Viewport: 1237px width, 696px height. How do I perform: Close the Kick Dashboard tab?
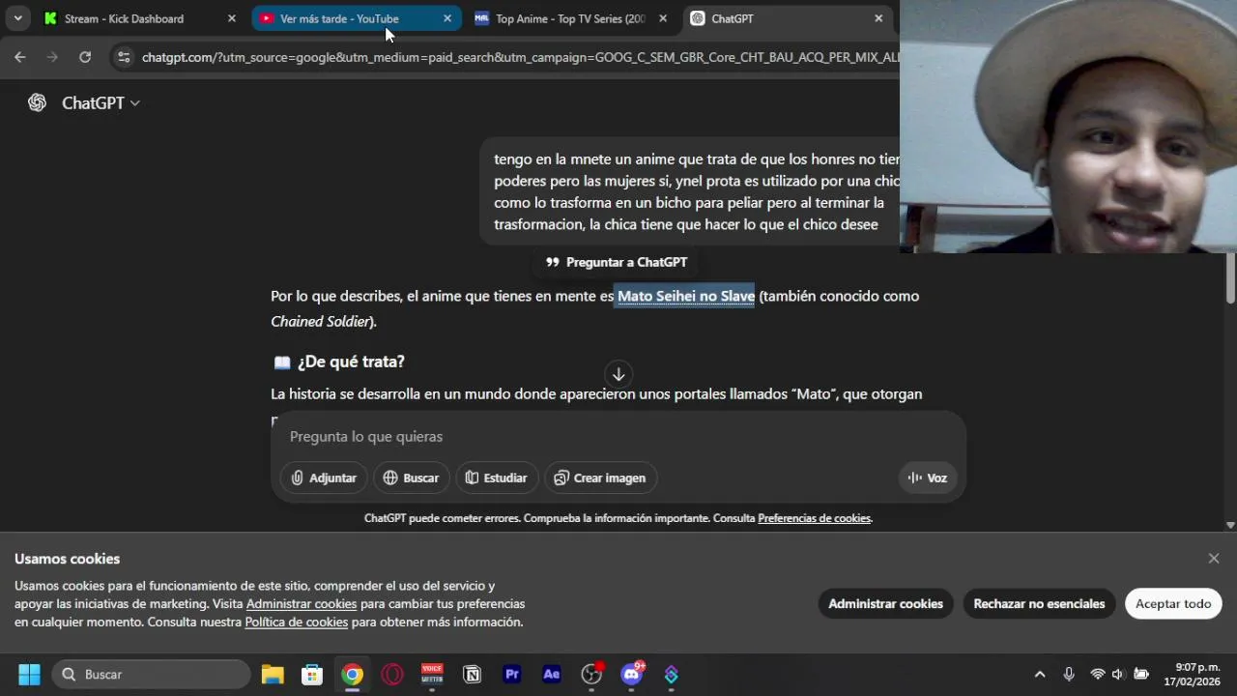pyautogui.click(x=232, y=18)
